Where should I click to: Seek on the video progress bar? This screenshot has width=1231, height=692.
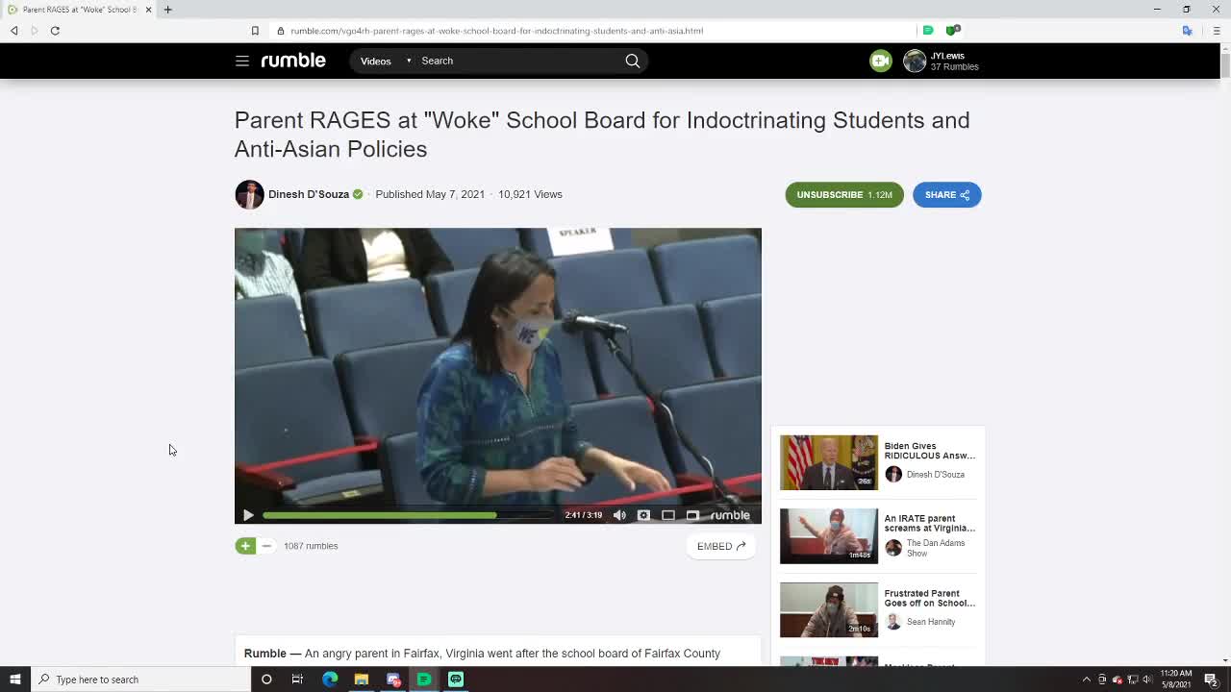coord(409,515)
